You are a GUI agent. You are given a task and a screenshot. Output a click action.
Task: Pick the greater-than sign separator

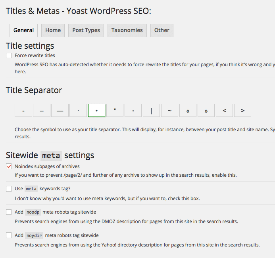242,110
